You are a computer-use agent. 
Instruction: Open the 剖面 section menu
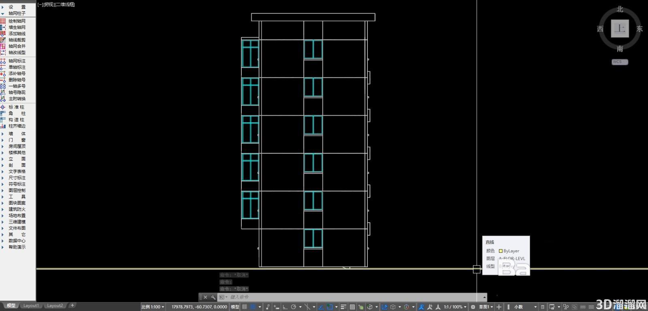pyautogui.click(x=17, y=165)
